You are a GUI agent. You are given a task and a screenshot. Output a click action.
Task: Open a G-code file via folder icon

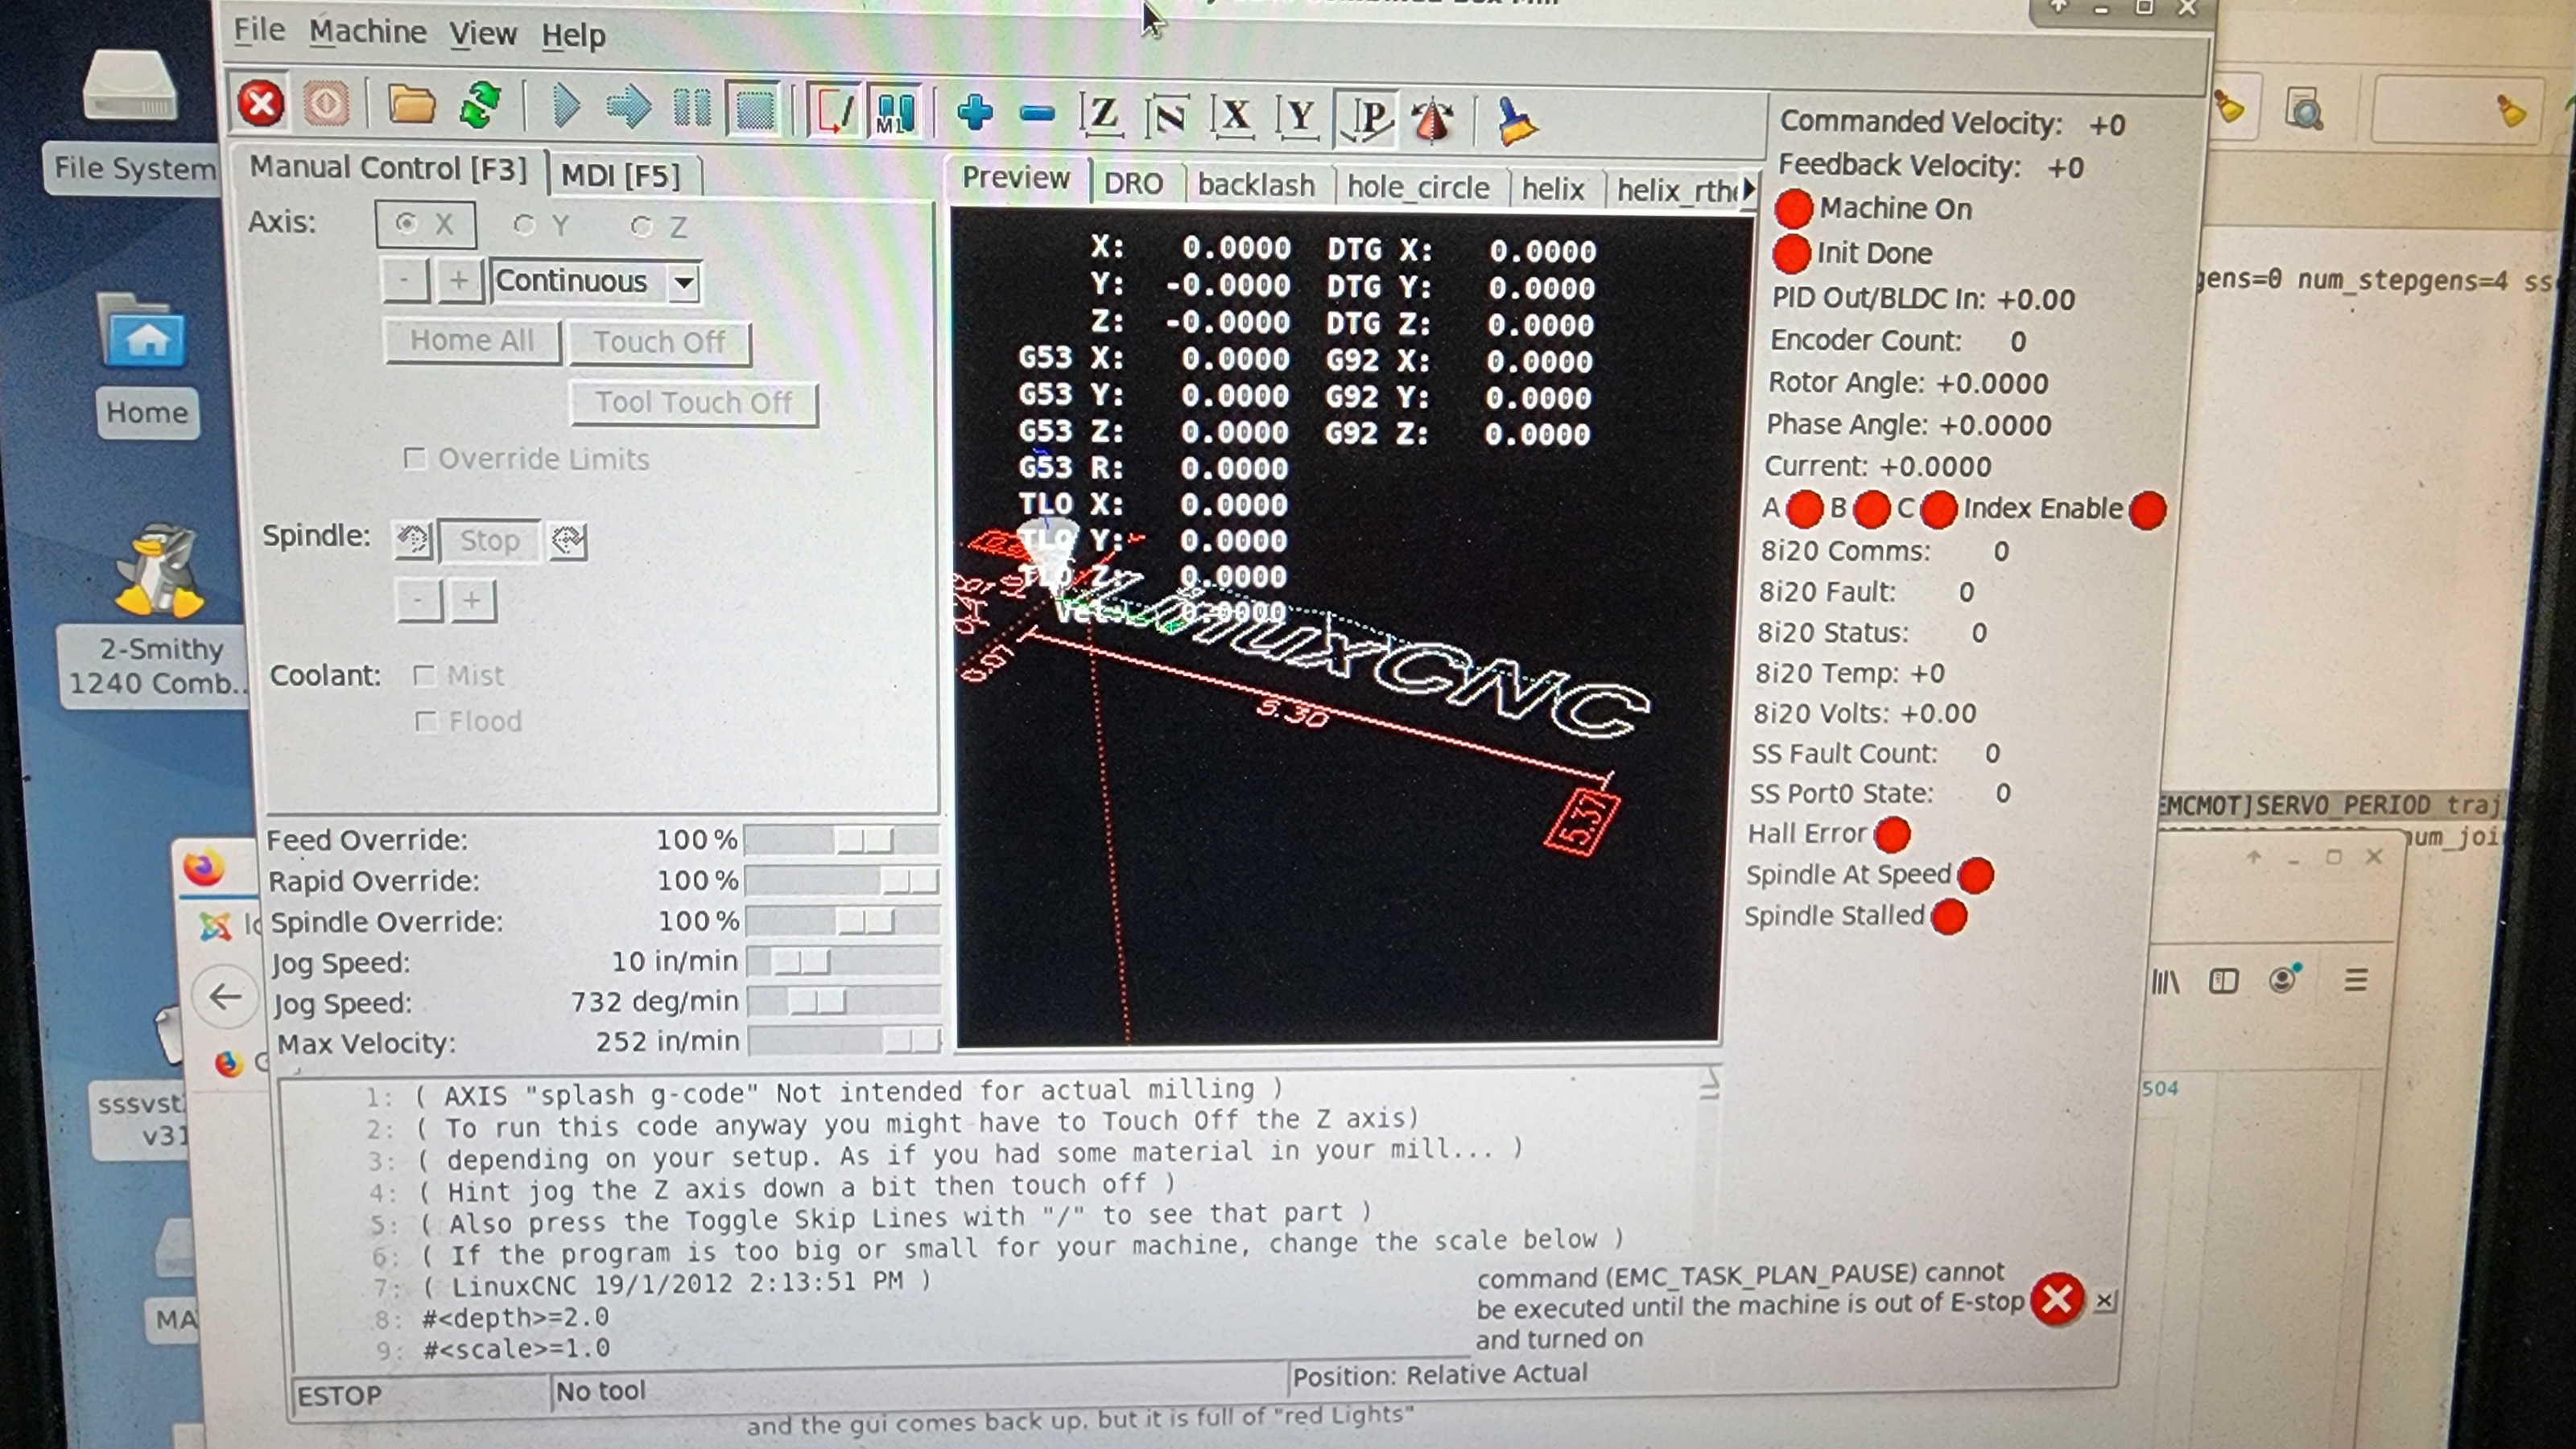click(x=410, y=105)
